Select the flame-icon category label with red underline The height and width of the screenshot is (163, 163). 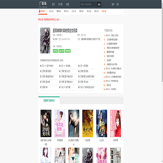point(43,11)
